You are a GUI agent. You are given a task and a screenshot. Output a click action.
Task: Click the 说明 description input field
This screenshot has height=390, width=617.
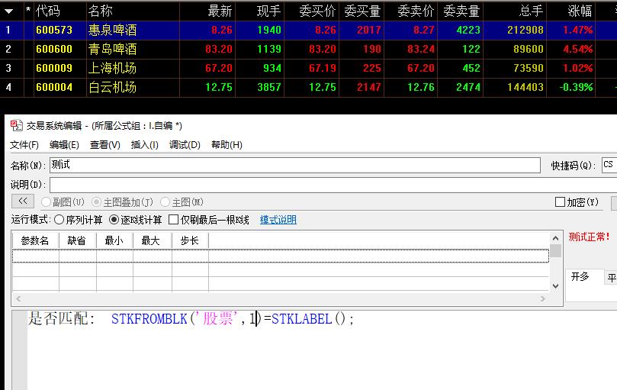(x=333, y=185)
